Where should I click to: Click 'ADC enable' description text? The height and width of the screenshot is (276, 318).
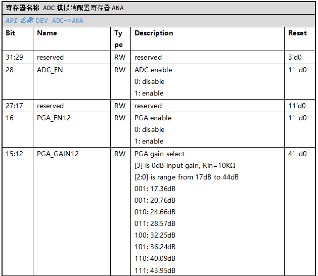point(153,70)
